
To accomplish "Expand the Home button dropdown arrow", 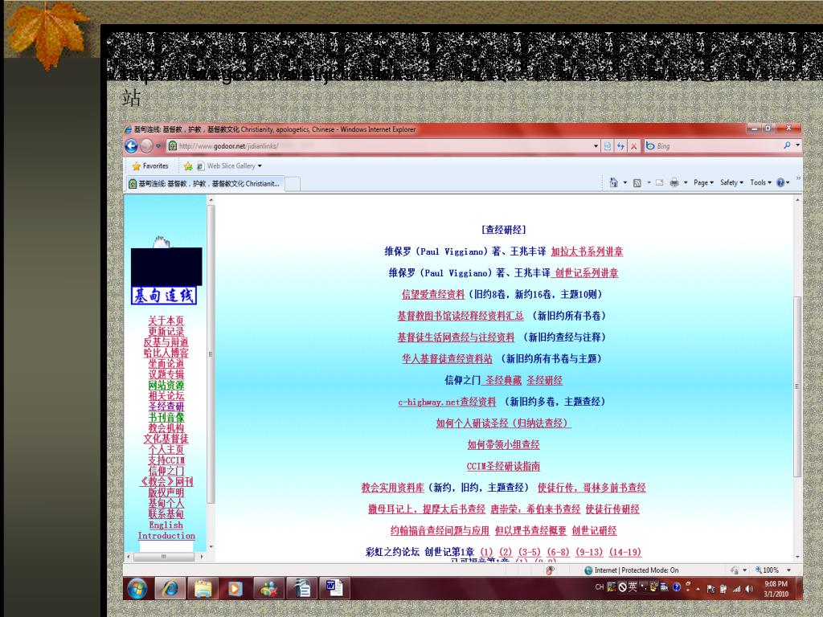I will pos(624,182).
